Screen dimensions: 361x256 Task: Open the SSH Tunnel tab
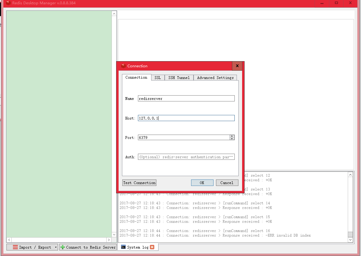tap(179, 77)
